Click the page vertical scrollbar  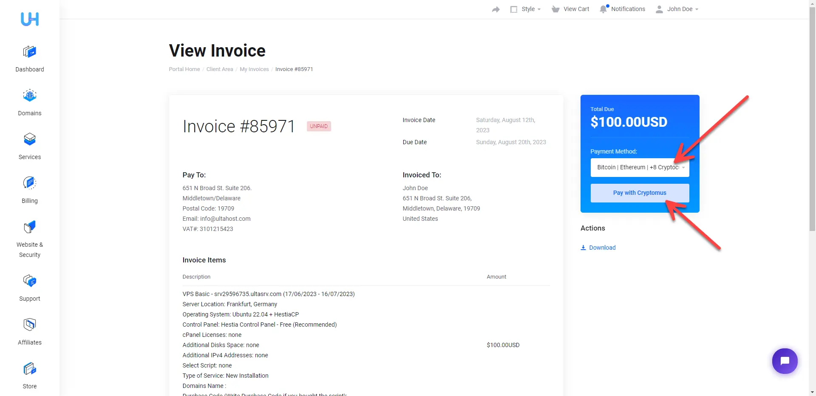click(812, 119)
